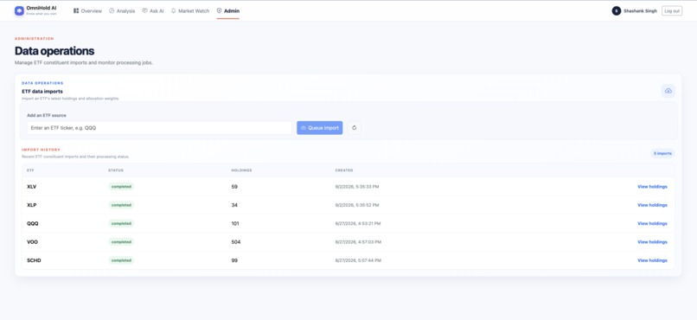The width and height of the screenshot is (697, 320).
Task: Click the QQQ ticker text
Action: 33,223
